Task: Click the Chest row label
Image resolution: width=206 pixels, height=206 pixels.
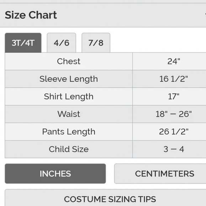Action: 69,61
